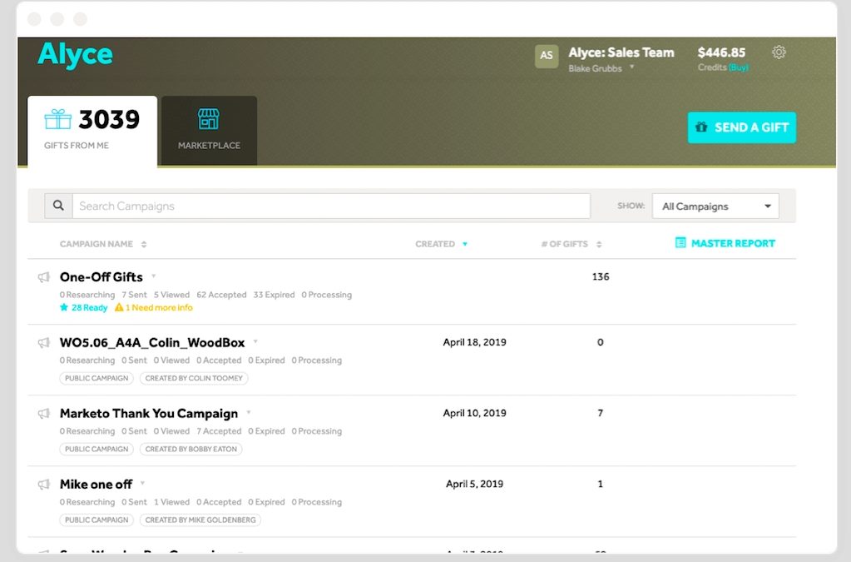Click Created by Colin Toomey tag
The height and width of the screenshot is (562, 851).
[194, 378]
